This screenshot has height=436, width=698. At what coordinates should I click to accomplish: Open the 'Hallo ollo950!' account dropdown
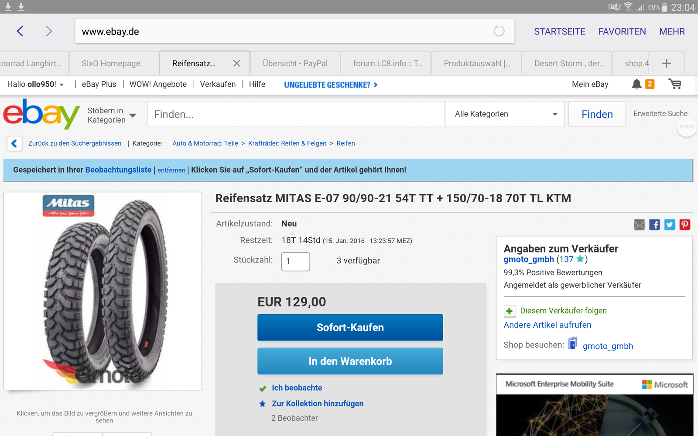(x=36, y=85)
